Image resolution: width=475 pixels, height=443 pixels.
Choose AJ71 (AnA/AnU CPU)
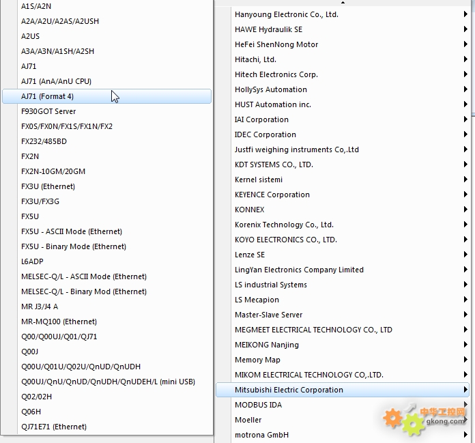pos(106,81)
